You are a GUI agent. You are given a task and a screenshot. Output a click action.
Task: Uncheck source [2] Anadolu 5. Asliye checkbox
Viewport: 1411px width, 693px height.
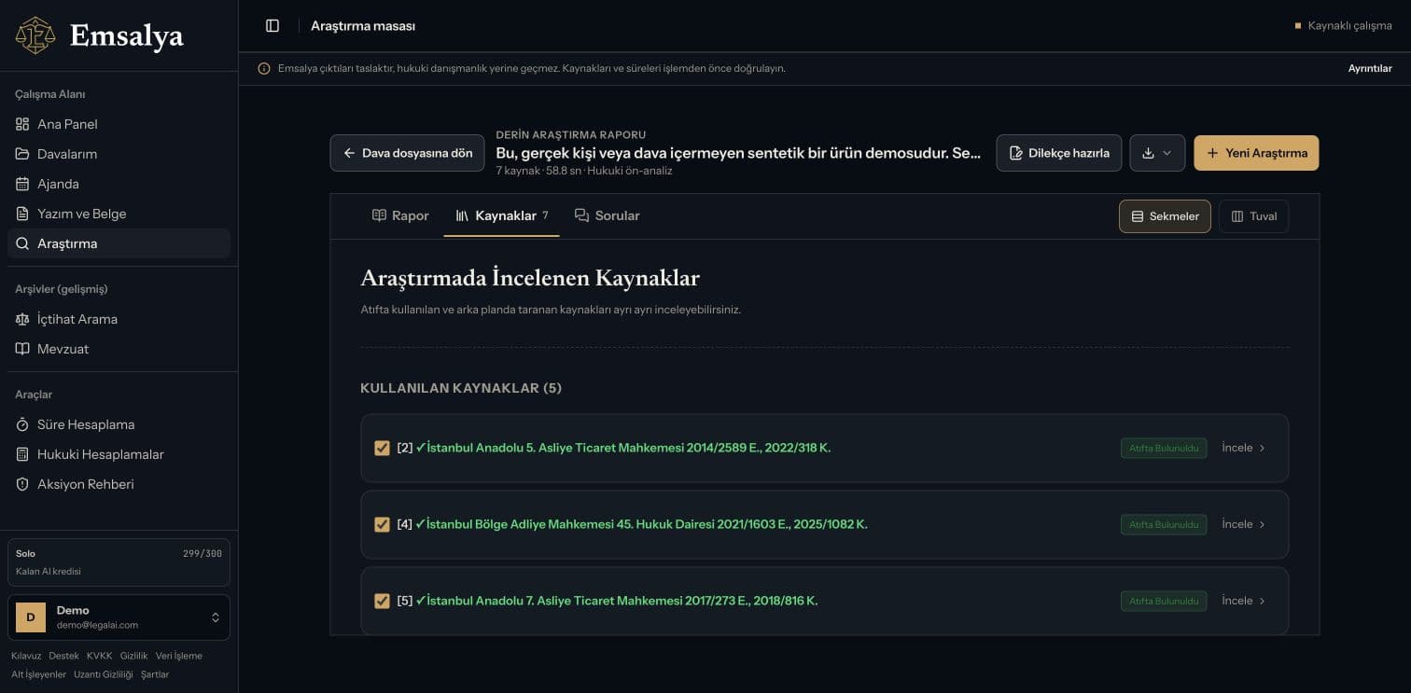[x=382, y=448]
